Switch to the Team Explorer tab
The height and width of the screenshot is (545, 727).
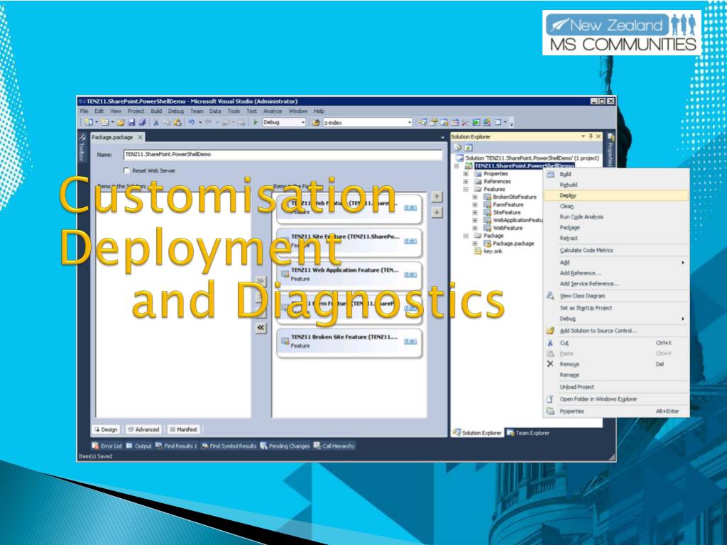pos(528,433)
